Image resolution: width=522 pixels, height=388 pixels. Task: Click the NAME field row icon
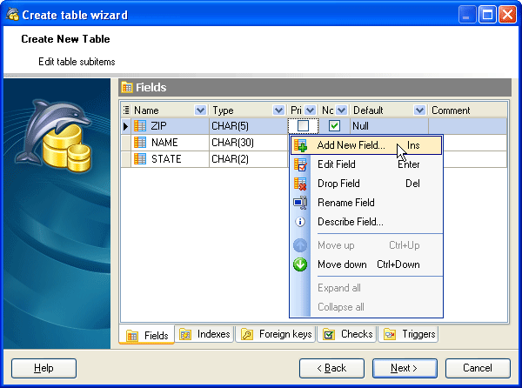tap(140, 143)
